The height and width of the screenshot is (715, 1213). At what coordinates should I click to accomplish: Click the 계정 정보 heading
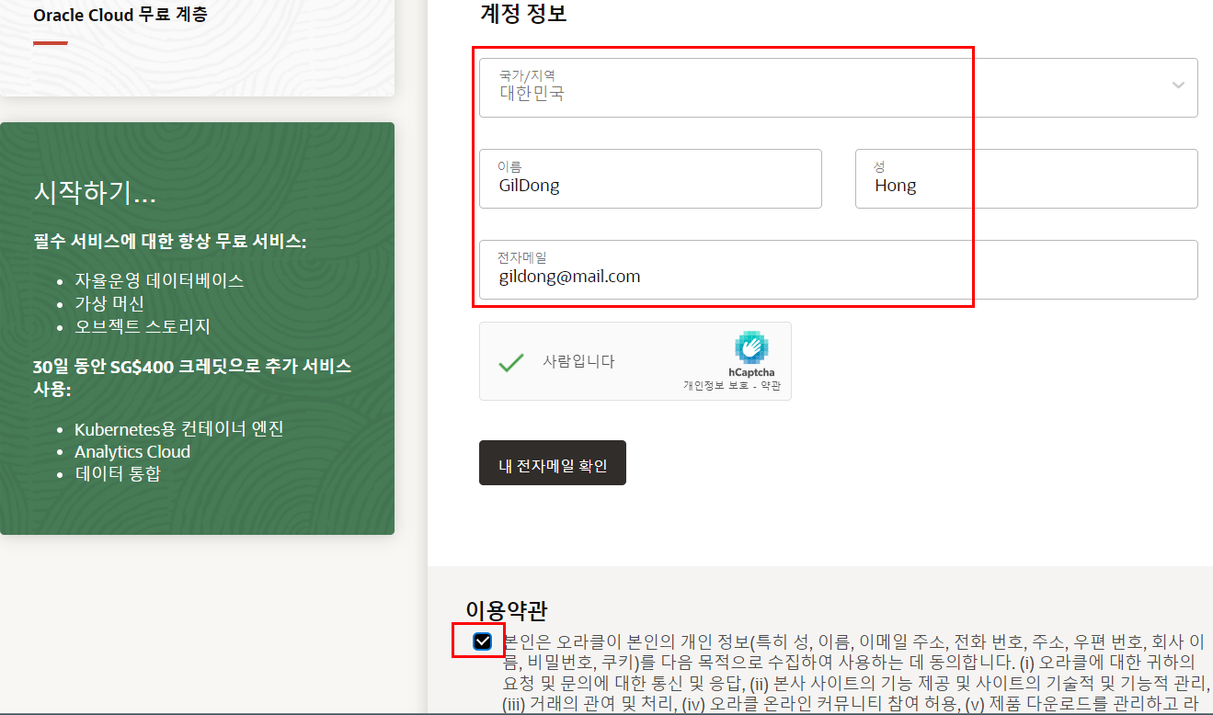[x=523, y=13]
